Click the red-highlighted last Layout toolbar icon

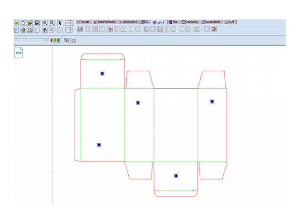coord(214,29)
